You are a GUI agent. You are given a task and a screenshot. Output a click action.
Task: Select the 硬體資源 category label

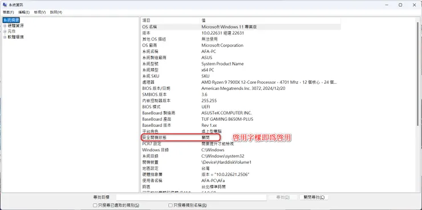coord(15,26)
